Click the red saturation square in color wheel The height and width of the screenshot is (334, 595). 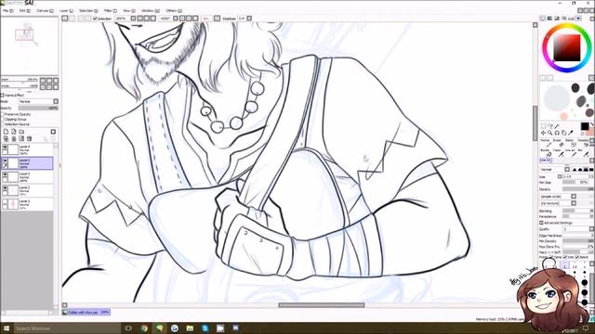pos(567,47)
